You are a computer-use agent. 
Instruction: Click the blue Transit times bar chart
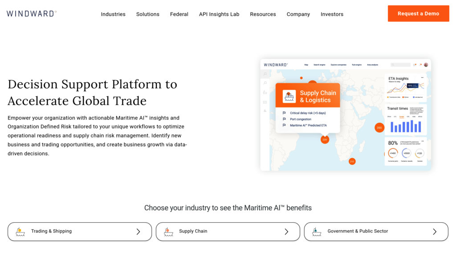point(406,126)
